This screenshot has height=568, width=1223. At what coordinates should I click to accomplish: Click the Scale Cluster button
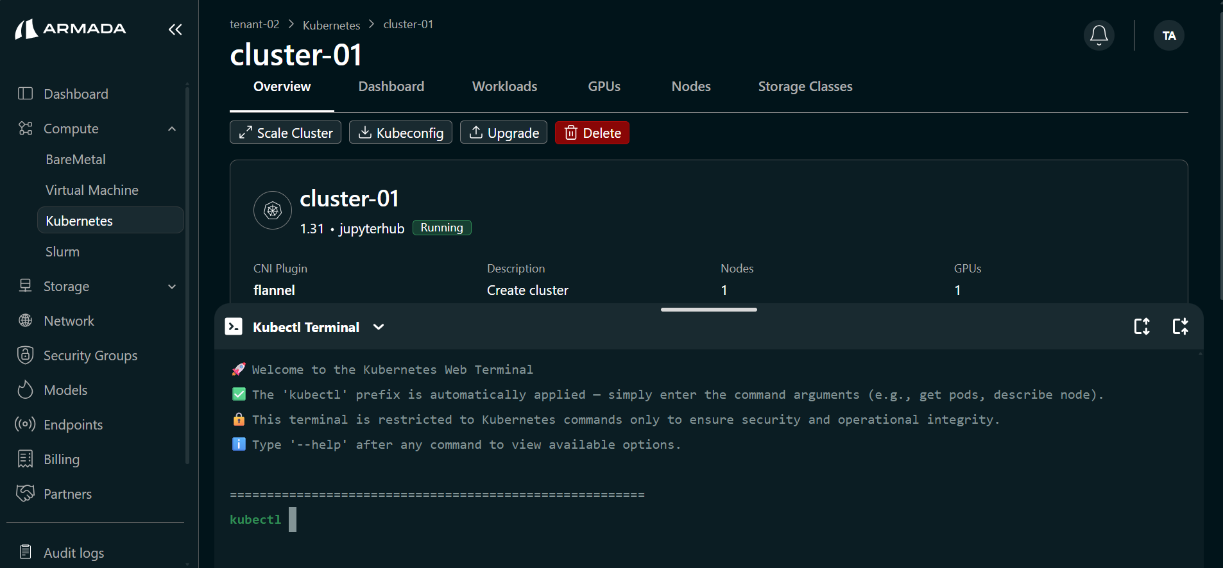click(286, 133)
